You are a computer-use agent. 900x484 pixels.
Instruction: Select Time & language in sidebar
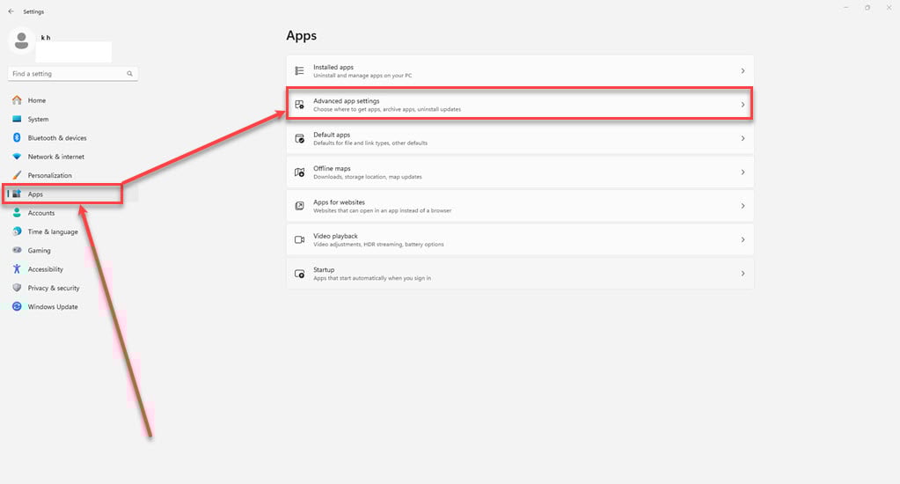click(52, 232)
